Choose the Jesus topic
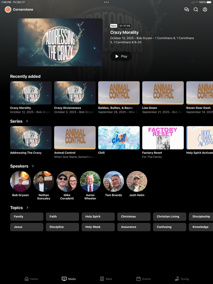This screenshot has height=284, width=213. (x=27, y=227)
